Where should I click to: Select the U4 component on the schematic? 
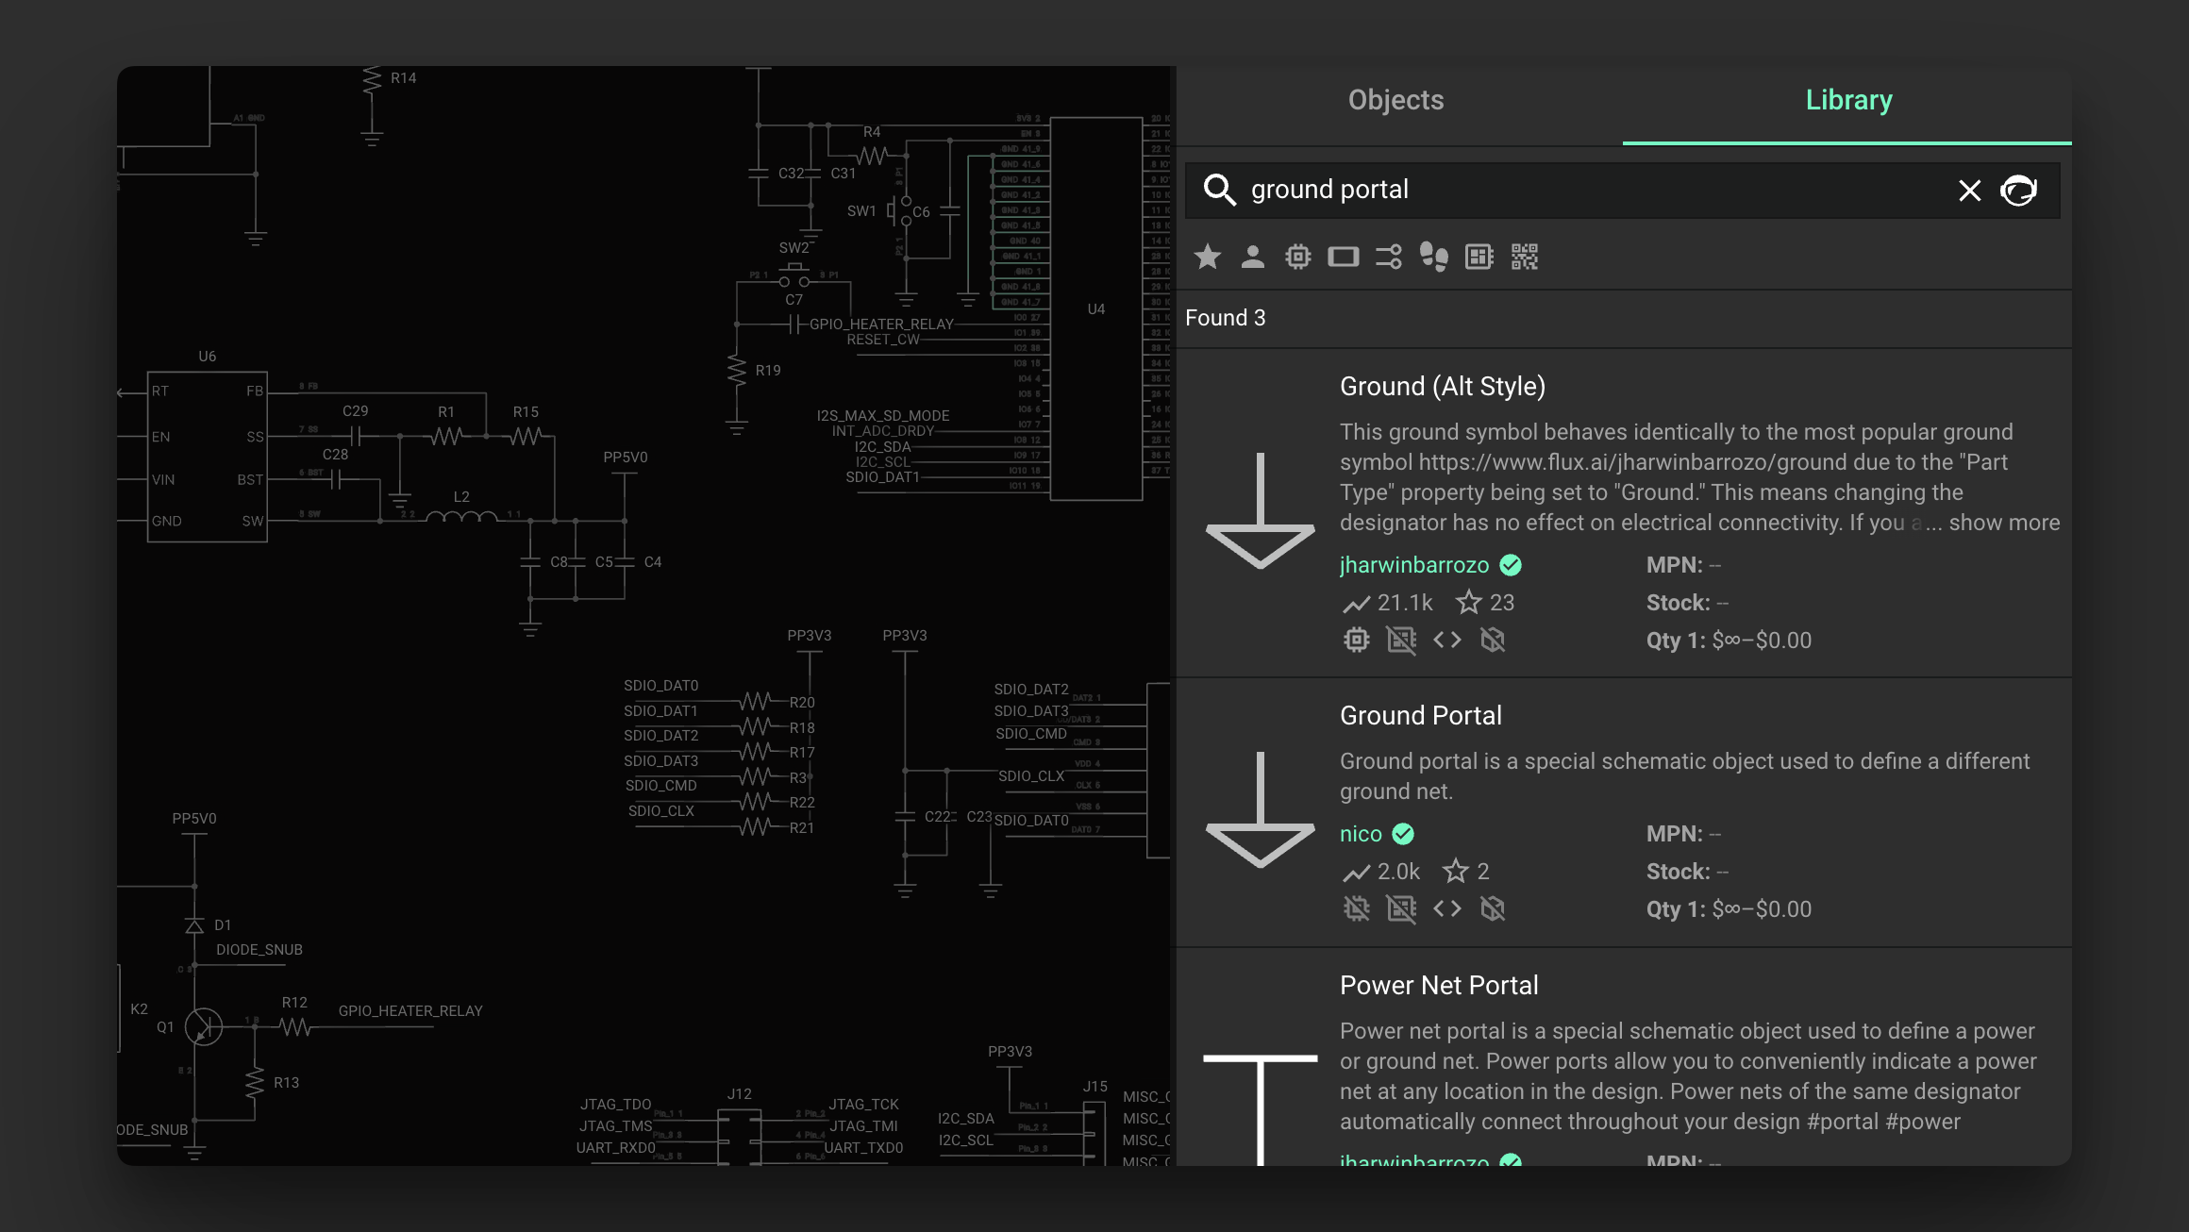pyautogui.click(x=1095, y=308)
